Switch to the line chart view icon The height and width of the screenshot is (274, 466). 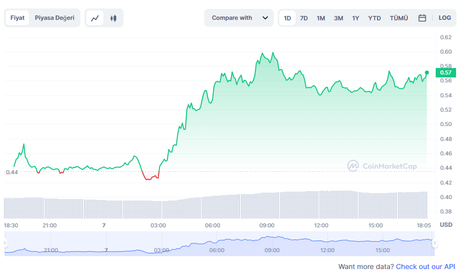click(95, 18)
